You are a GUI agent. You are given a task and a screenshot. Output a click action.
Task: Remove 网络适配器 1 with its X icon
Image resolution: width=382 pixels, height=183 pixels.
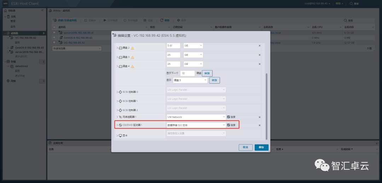pos(260,117)
